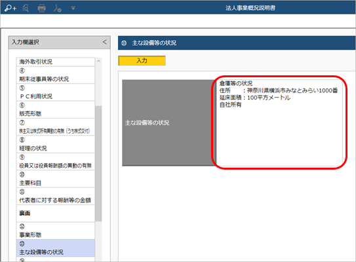Click the gray 主な設備等の状況 label cell
The width and height of the screenshot is (356, 262).
pyautogui.click(x=169, y=122)
